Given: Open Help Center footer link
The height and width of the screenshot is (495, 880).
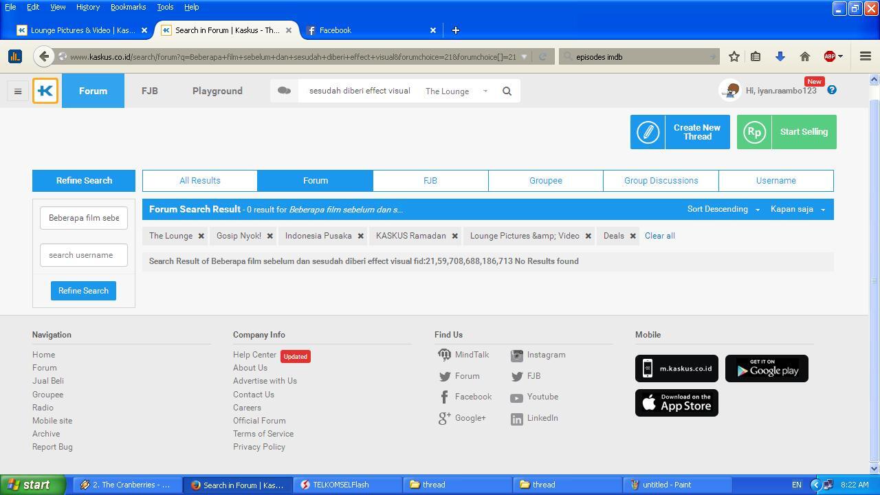Looking at the screenshot, I should (x=254, y=355).
